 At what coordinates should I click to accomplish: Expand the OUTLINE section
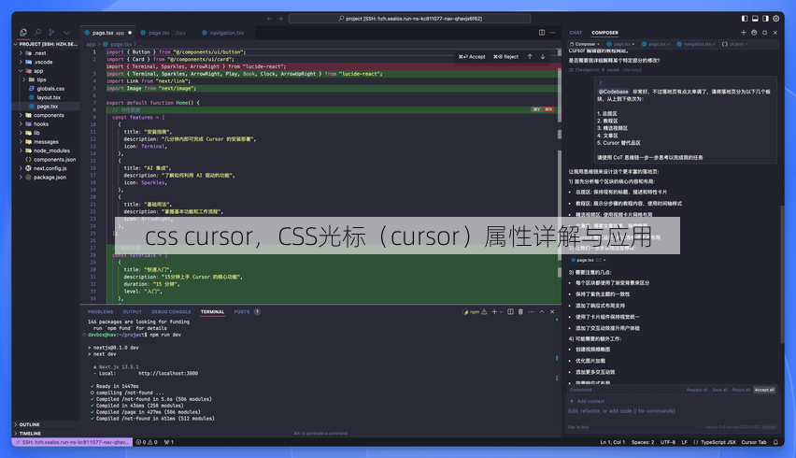47,424
